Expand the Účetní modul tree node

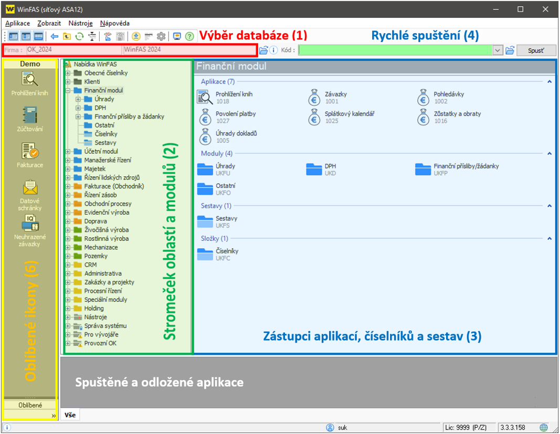68,152
